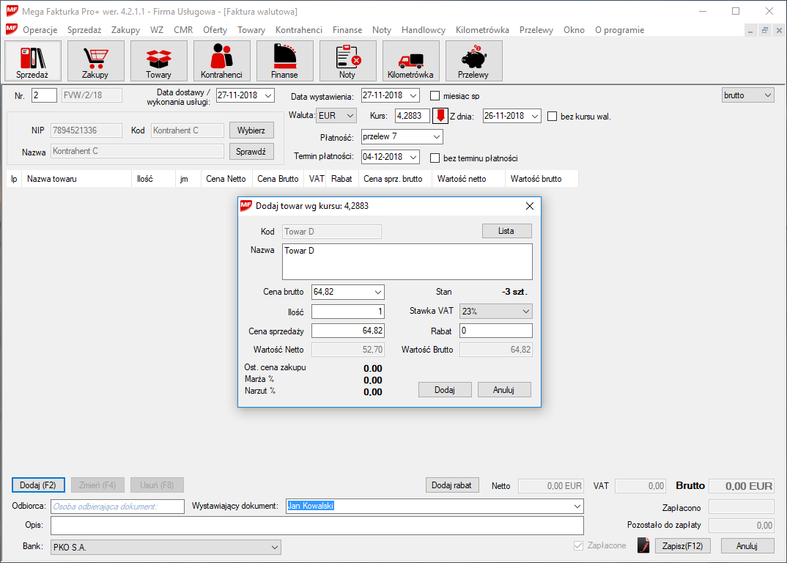Open the Kilometrówka truck module
The width and height of the screenshot is (787, 563).
(410, 61)
